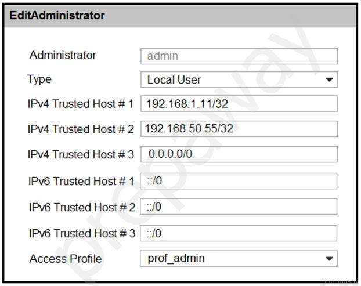Click the EditAdministrator title bar
The width and height of the screenshot is (361, 286).
pos(180,16)
